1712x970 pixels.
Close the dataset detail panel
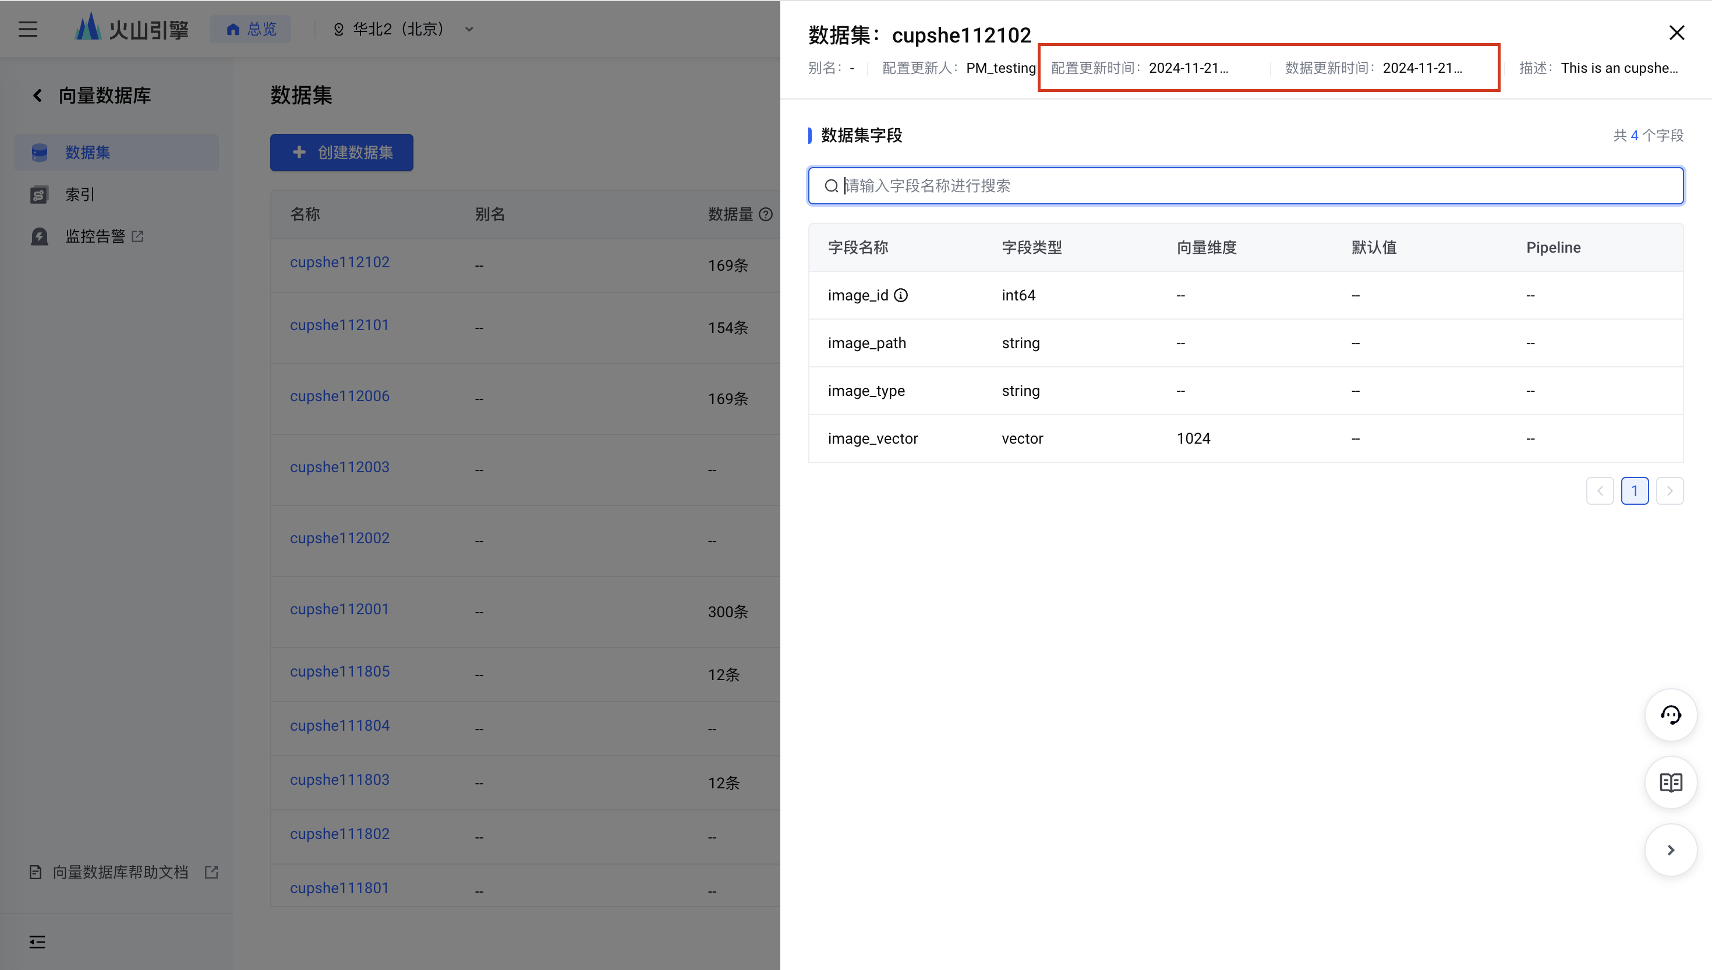[1676, 33]
